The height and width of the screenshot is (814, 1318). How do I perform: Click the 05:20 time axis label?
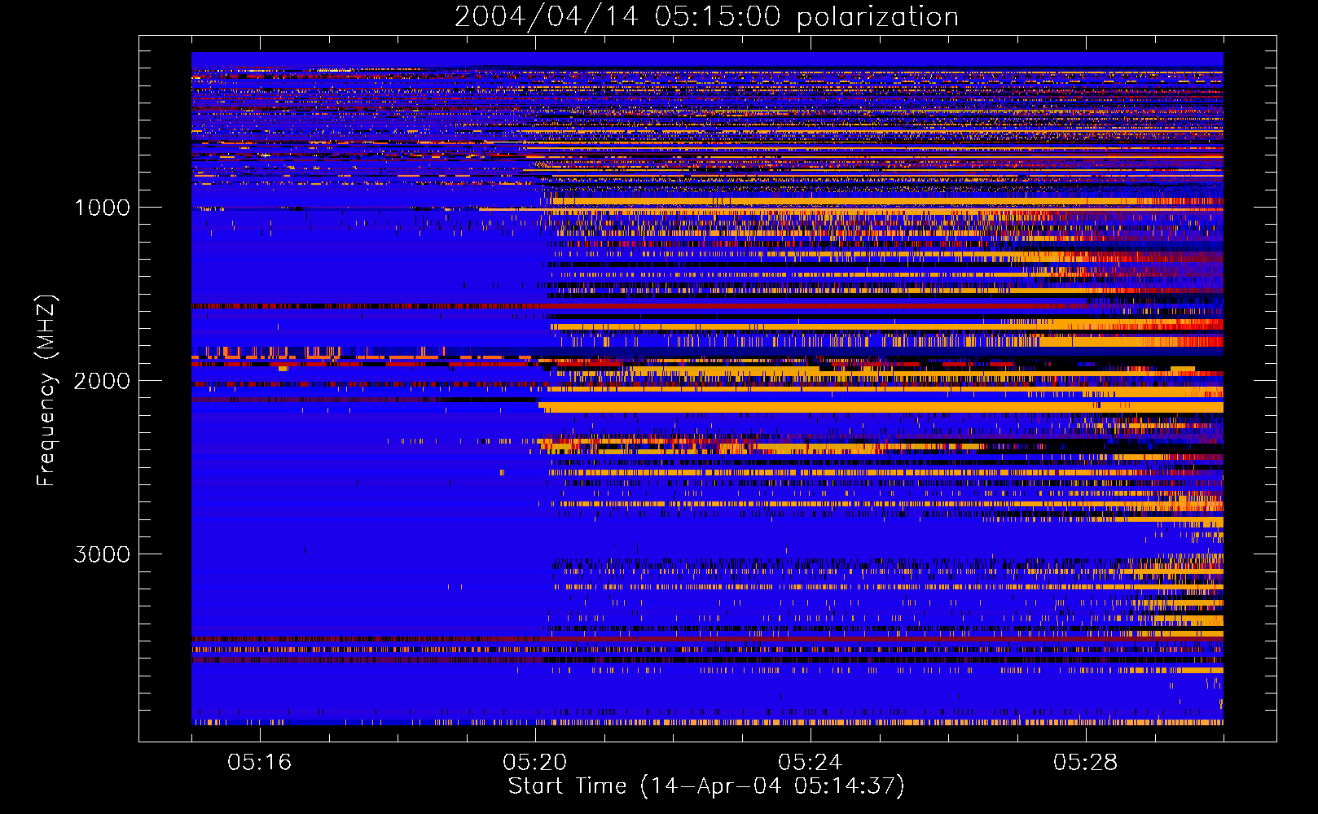click(x=535, y=763)
